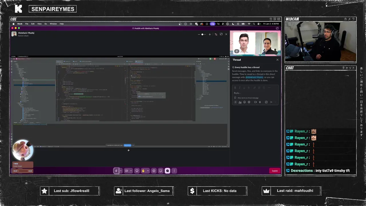Expand the screen share to full view
Viewport: 366px width, 206px height.
(x=221, y=34)
